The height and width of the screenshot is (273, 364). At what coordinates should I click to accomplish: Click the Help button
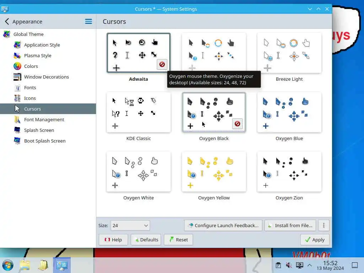point(113,240)
